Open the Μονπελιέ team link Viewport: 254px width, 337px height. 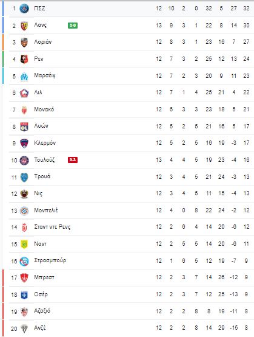point(46,210)
